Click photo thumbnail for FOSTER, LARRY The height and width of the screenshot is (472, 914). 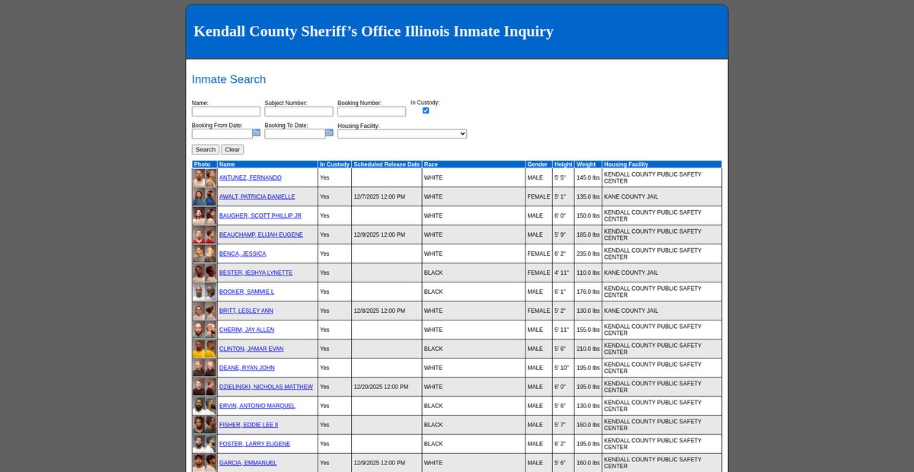tap(205, 444)
